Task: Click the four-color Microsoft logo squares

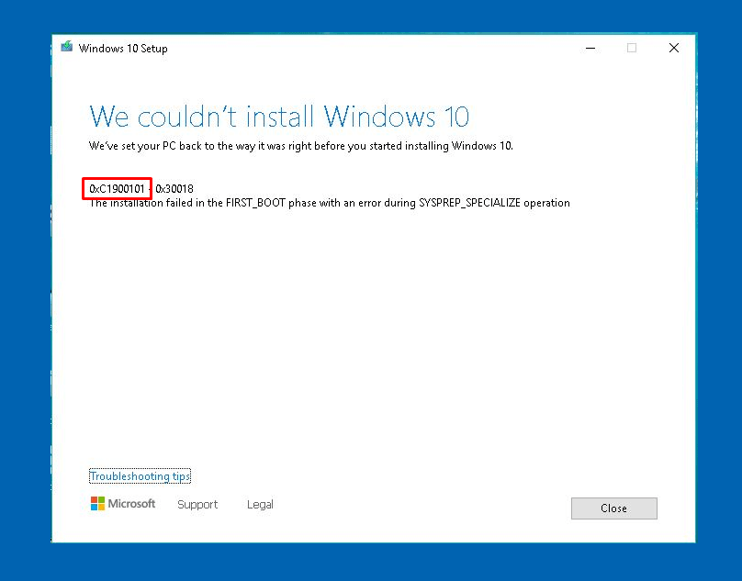Action: pos(97,504)
